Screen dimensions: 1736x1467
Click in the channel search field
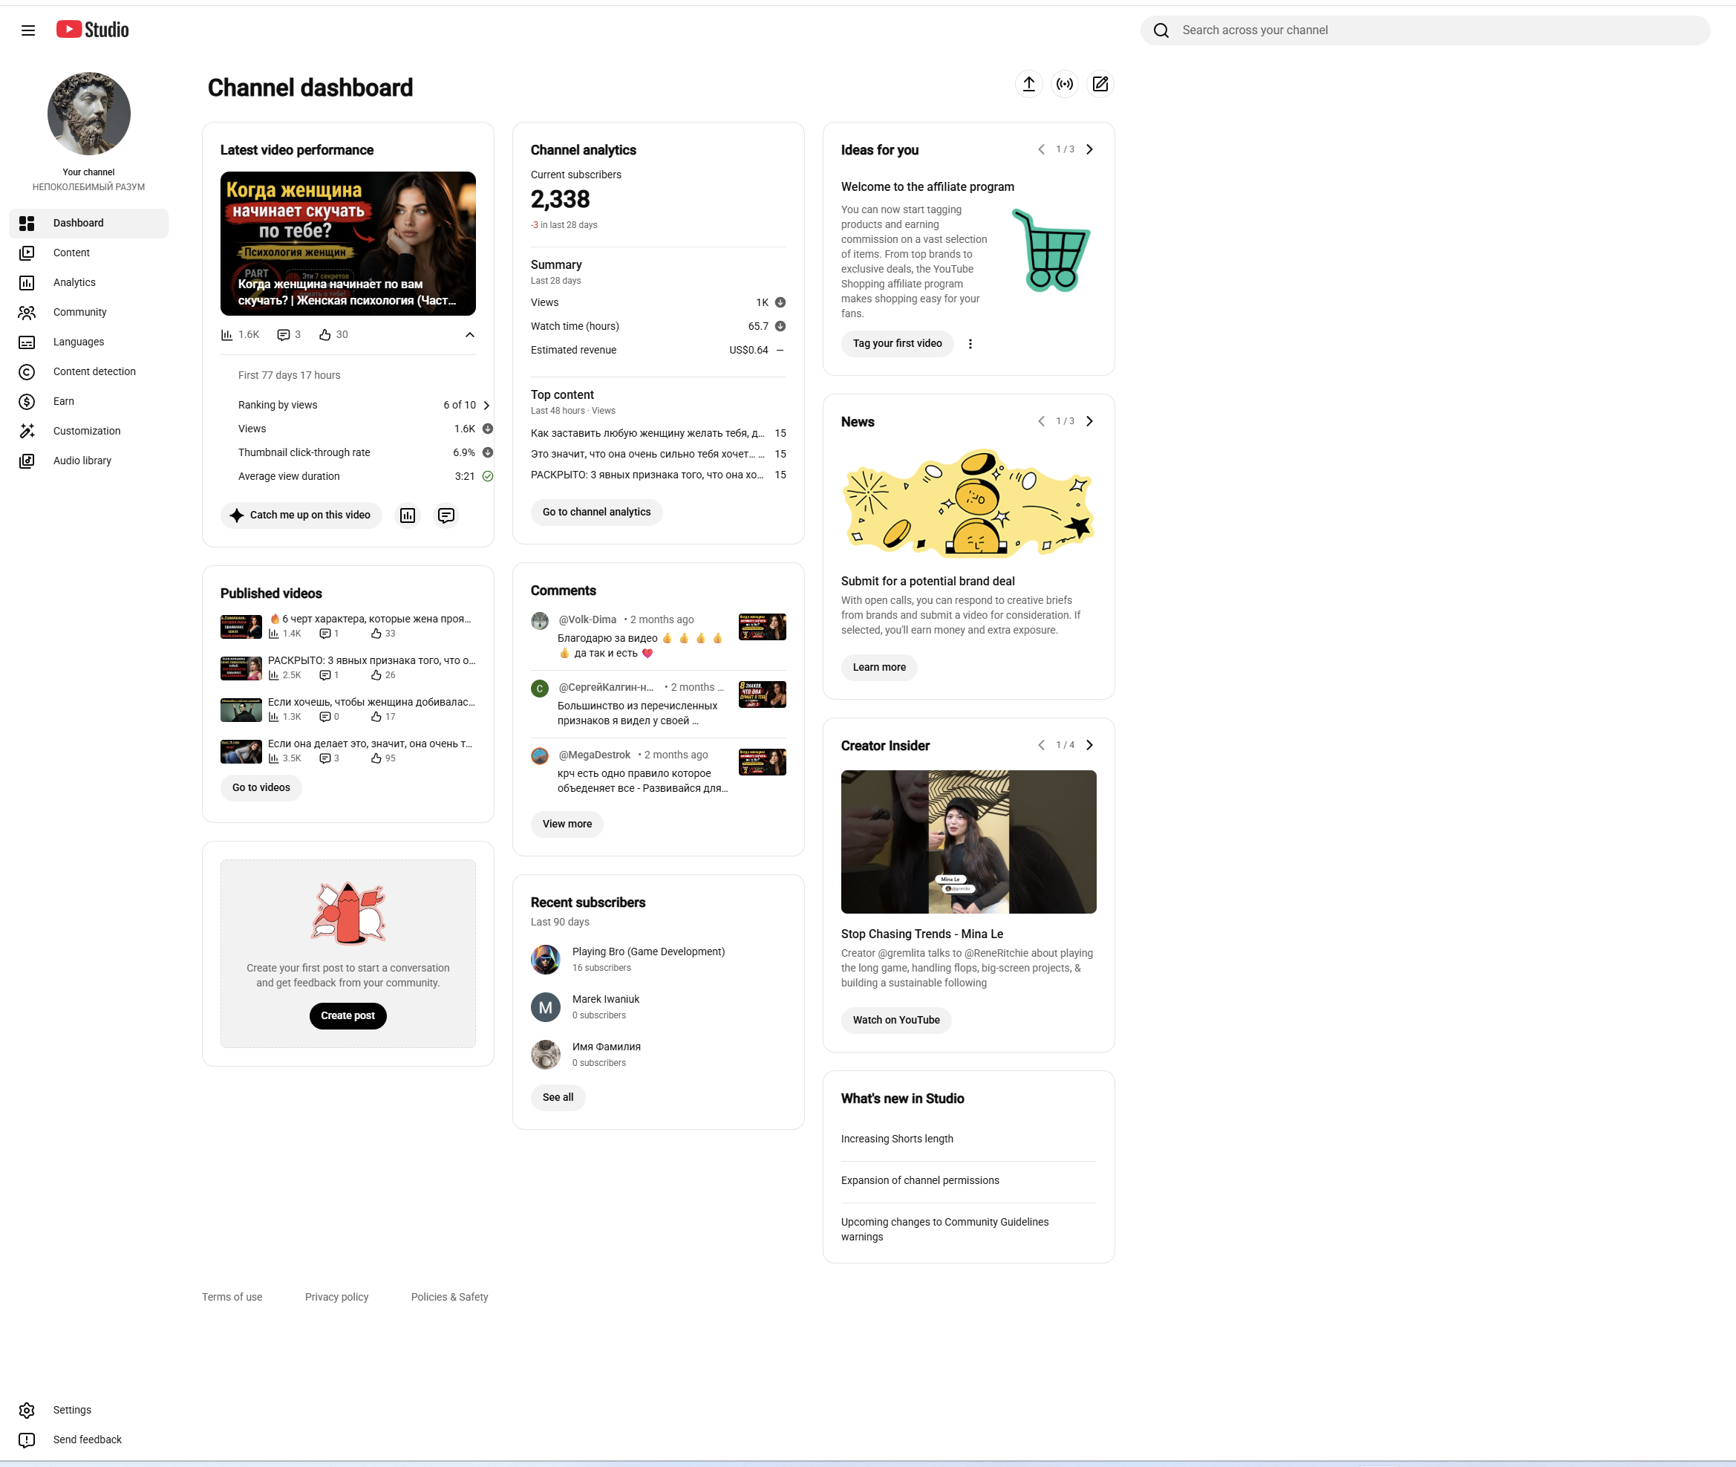(1425, 30)
